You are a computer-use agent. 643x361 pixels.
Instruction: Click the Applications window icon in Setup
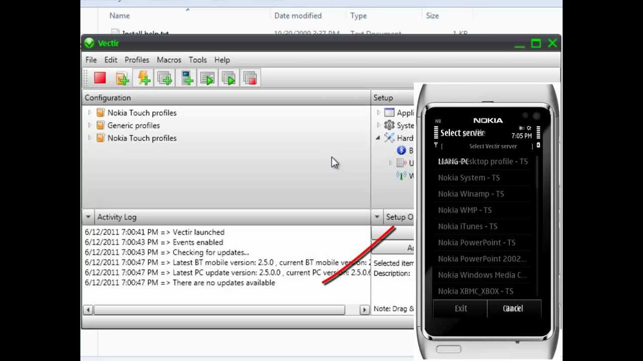click(389, 112)
